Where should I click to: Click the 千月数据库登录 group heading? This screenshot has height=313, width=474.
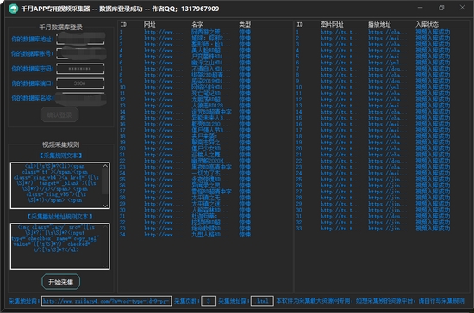point(61,28)
